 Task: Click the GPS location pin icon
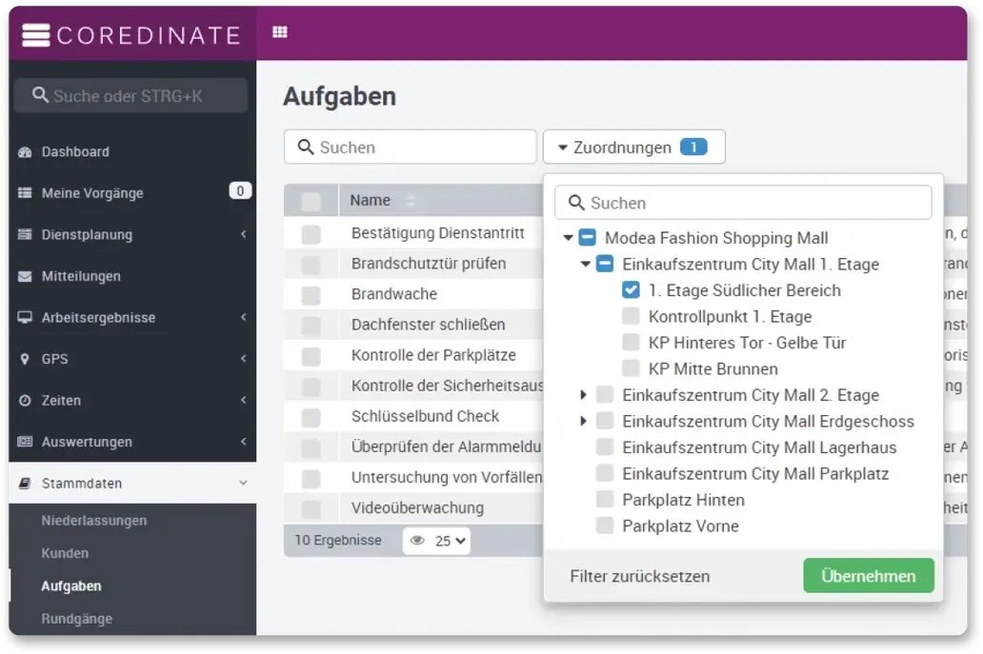(25, 359)
